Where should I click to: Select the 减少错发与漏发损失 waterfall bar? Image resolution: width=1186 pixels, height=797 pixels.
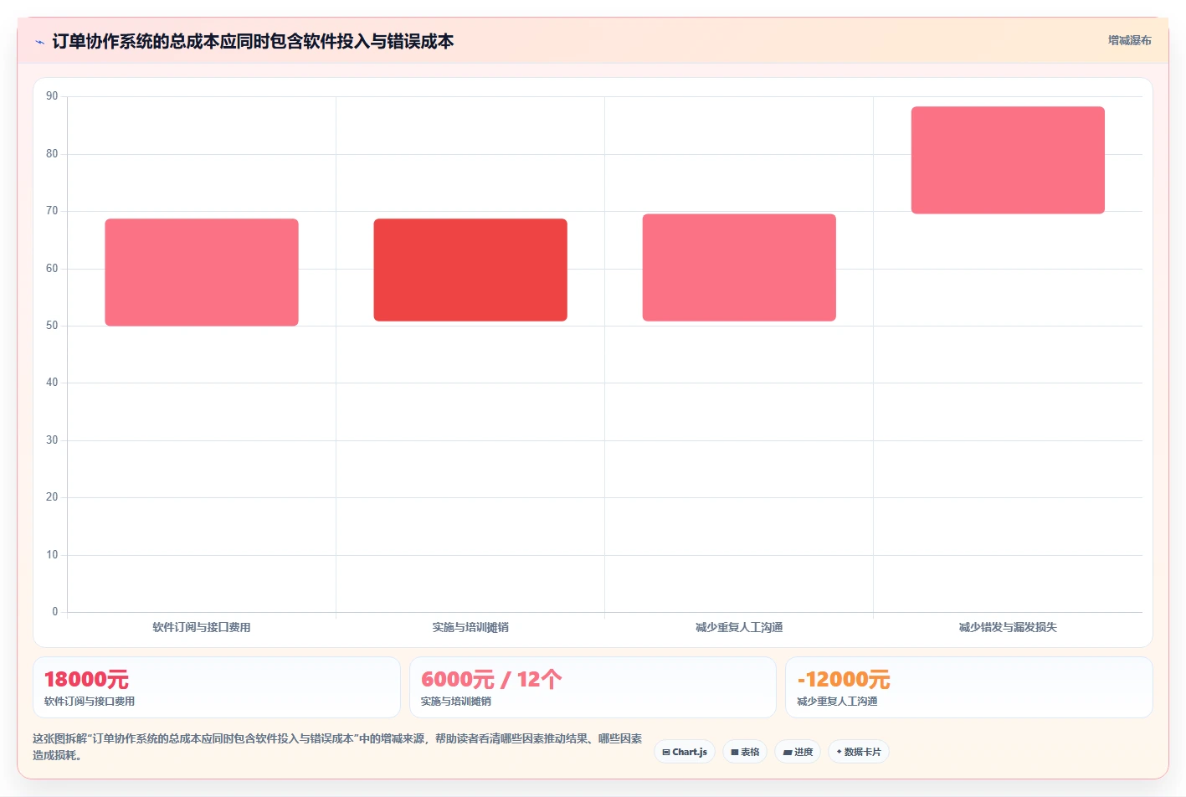point(1008,160)
